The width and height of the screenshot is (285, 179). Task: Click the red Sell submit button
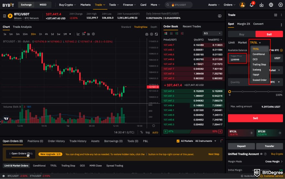point(256,118)
